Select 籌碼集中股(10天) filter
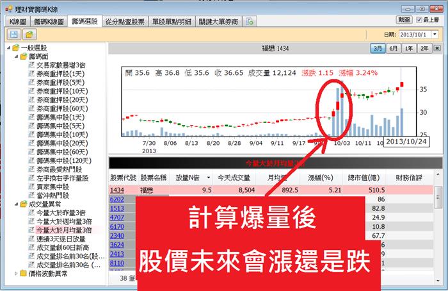The image size is (448, 291). [x=62, y=135]
